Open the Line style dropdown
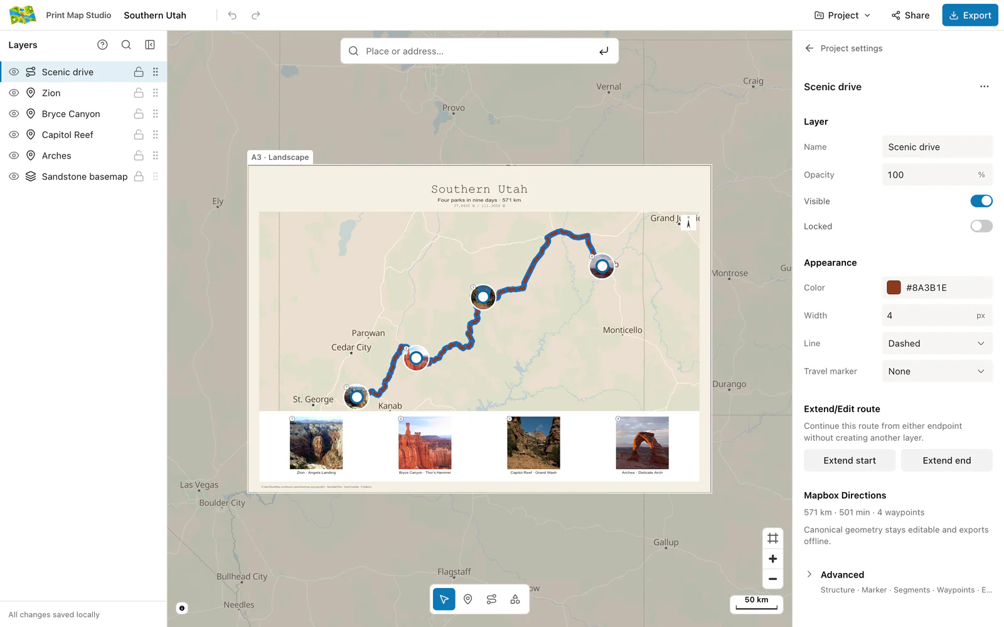This screenshot has width=1004, height=627. (937, 344)
